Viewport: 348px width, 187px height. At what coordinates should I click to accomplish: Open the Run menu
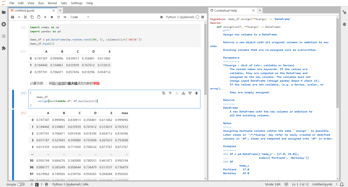point(41,3)
